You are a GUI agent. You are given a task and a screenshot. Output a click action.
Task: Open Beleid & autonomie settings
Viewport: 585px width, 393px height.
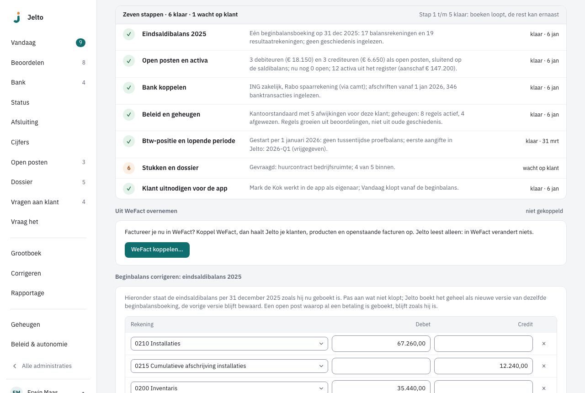(48, 345)
